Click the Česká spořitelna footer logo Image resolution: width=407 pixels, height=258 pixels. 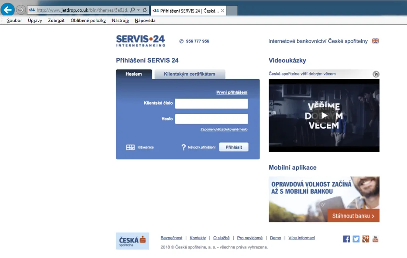[133, 241]
